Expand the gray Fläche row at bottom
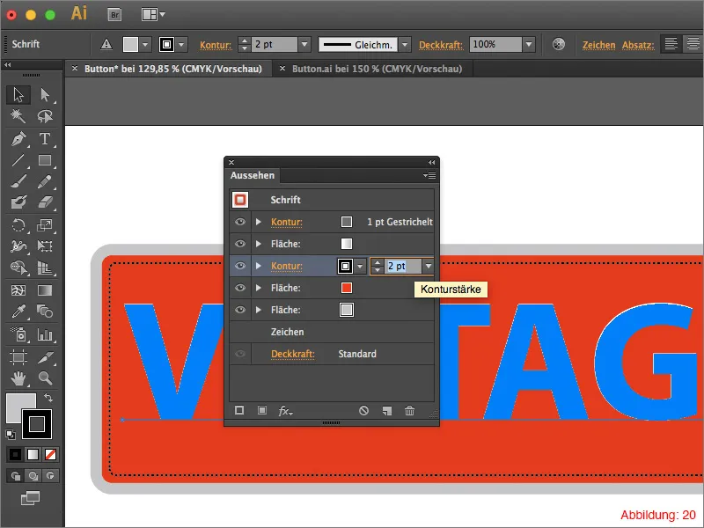The width and height of the screenshot is (704, 528). (258, 310)
